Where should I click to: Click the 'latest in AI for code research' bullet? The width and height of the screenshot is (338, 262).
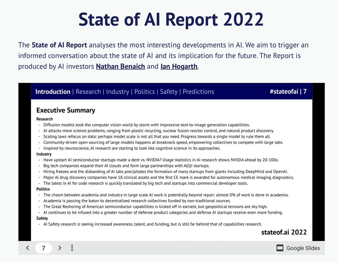point(146,183)
